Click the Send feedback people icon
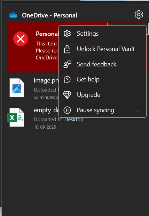 67,64
